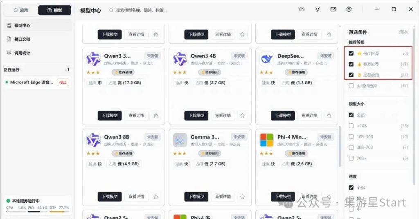Click the 显存 usage progress bar
The width and height of the screenshot is (419, 219).
[x=59, y=212]
